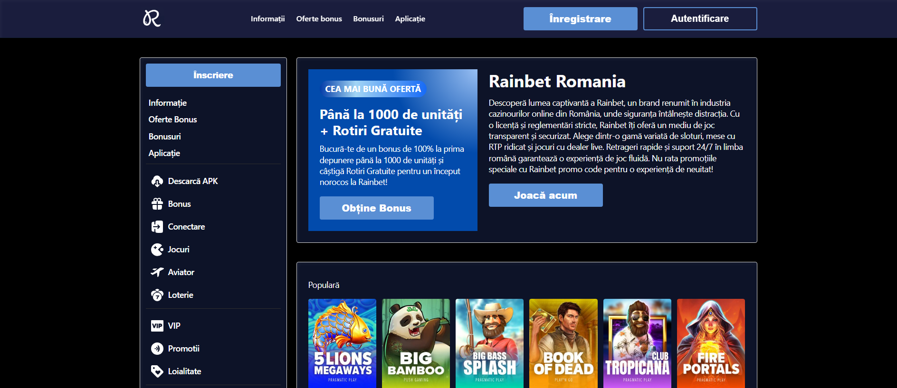This screenshot has height=388, width=897.
Task: Open the Aviator sidebar link
Action: [x=181, y=272]
